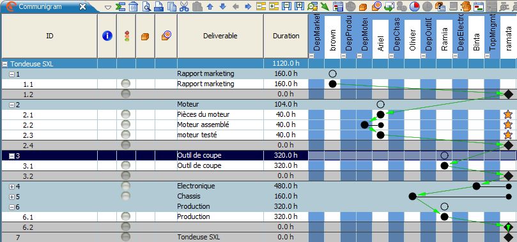Click the box with target toolbar icon
This screenshot has height=242, width=517.
(x=376, y=6)
